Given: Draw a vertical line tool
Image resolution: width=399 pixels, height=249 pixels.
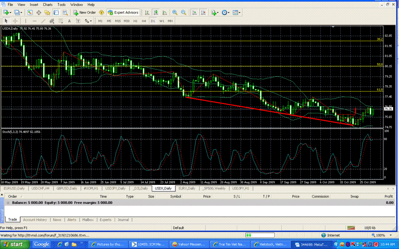Looking at the screenshot, I should pyautogui.click(x=25, y=21).
